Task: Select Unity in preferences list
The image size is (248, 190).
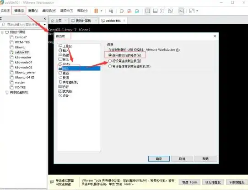Action: point(66,64)
